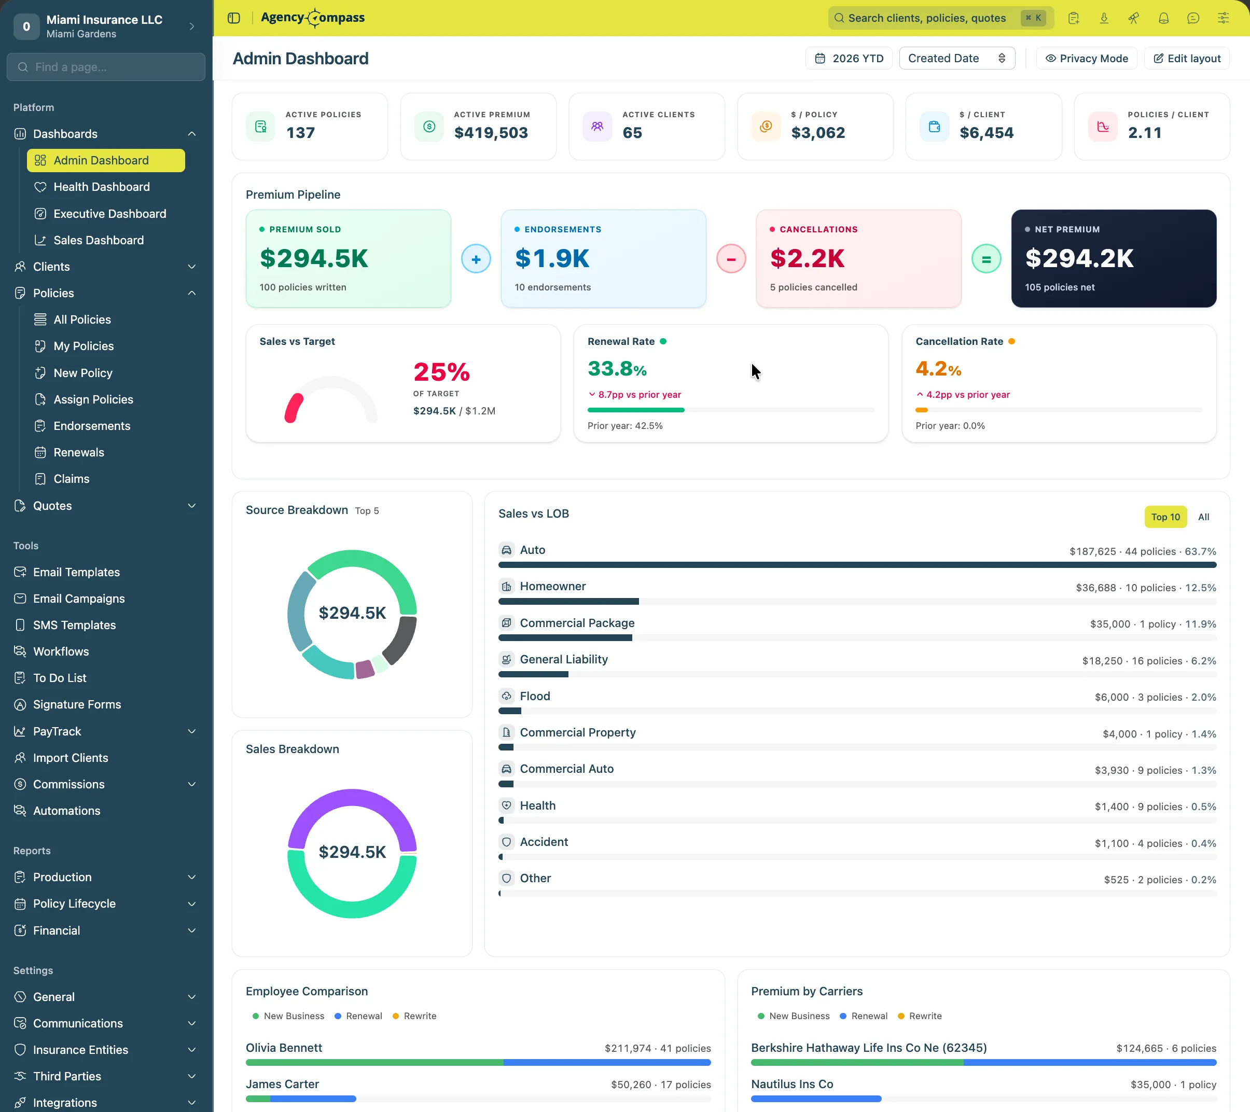Select Top 10 filter in Sales vs LOB
The image size is (1250, 1112).
coord(1165,517)
